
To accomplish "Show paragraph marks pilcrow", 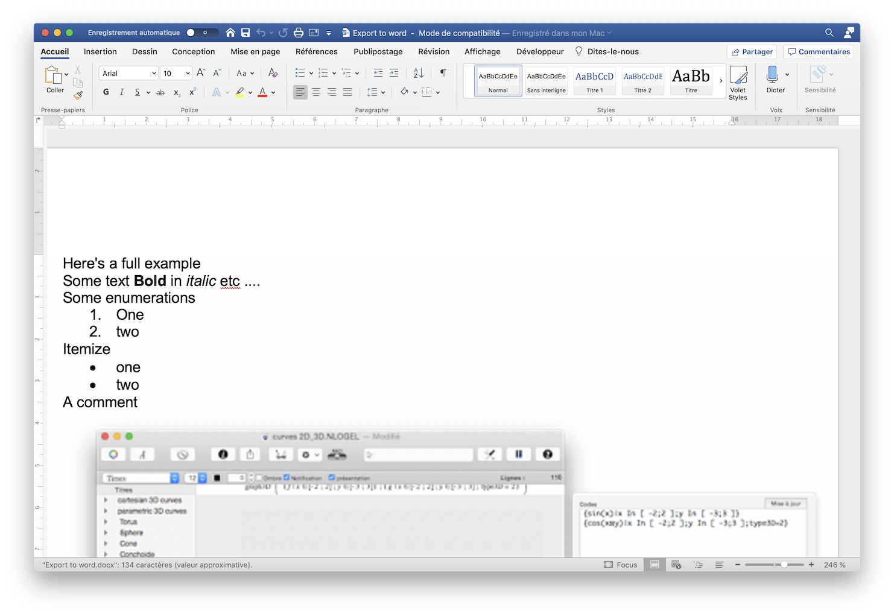I will click(443, 73).
